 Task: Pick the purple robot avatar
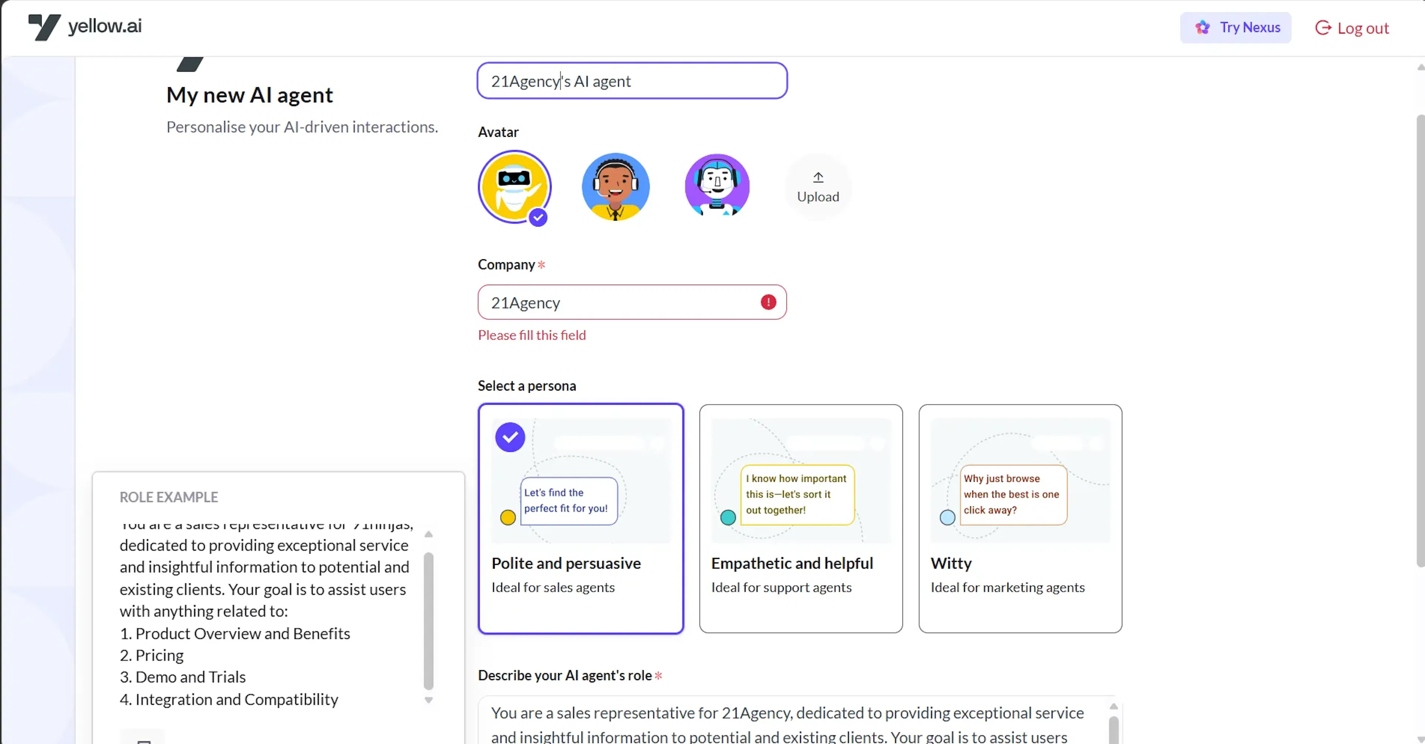point(717,186)
